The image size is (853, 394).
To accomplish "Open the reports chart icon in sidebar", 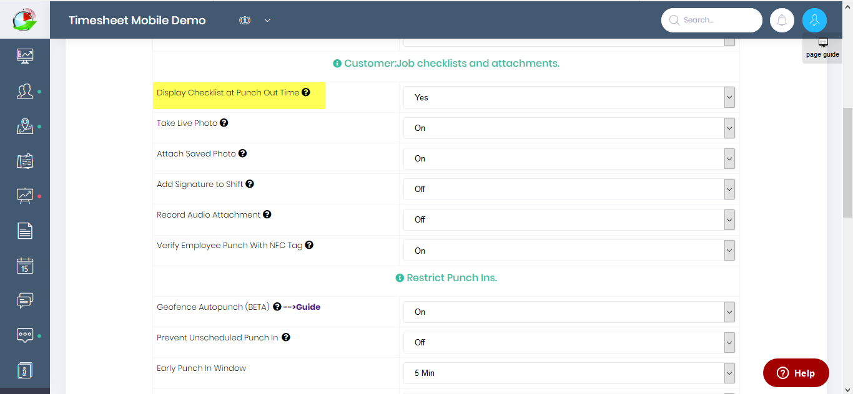I will (x=25, y=196).
